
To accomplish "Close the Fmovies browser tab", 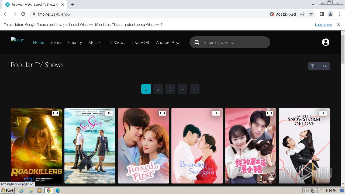I will [63, 5].
